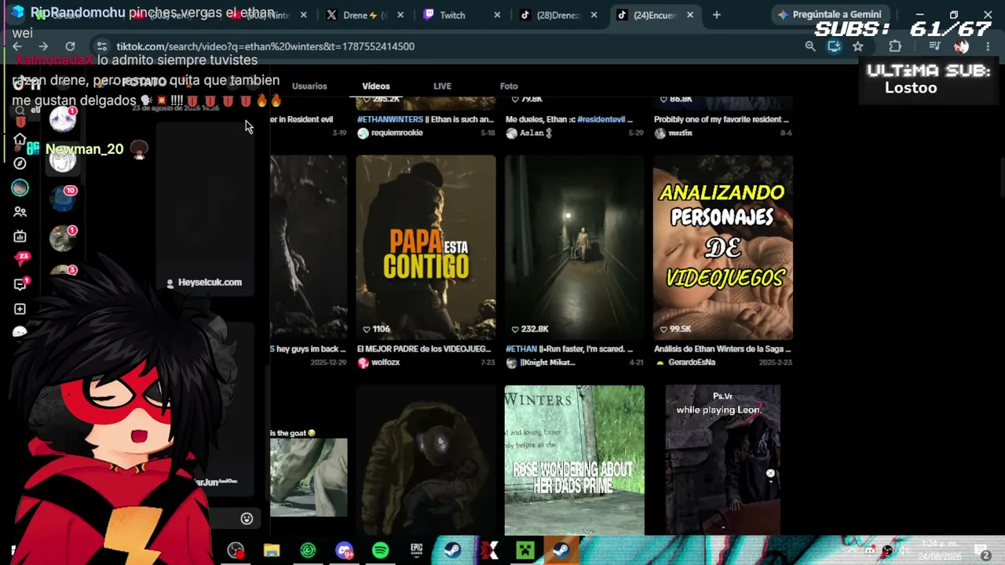The width and height of the screenshot is (1005, 565).
Task: Open the zoom magnifier in the address bar
Action: click(810, 46)
